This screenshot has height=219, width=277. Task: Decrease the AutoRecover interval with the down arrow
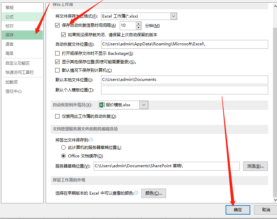138,27
